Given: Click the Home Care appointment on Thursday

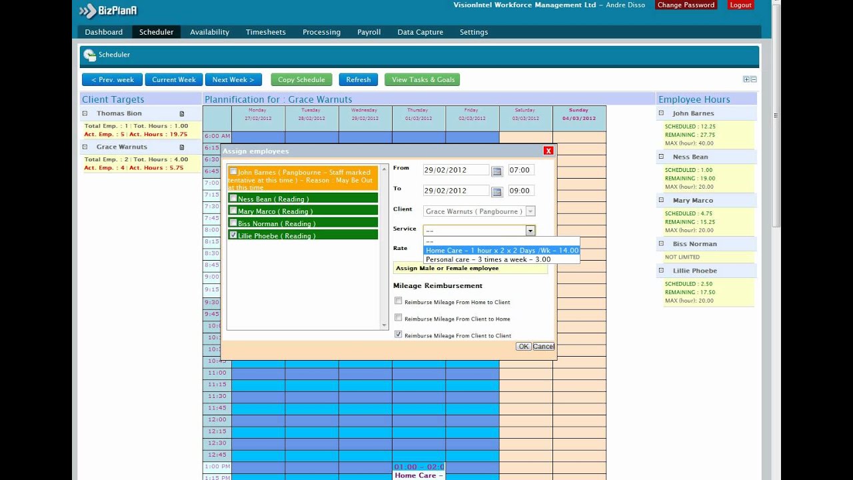Looking at the screenshot, I should coord(419,471).
